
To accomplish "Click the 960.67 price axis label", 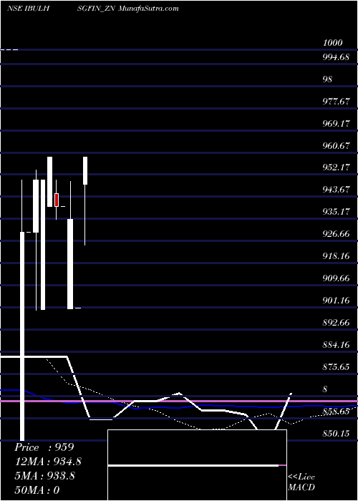I will tap(337, 146).
